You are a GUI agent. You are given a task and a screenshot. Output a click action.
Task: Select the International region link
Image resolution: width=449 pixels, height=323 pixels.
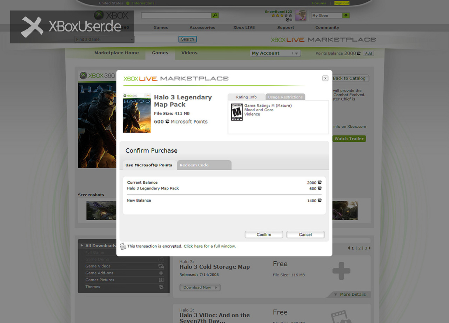pyautogui.click(x=144, y=3)
